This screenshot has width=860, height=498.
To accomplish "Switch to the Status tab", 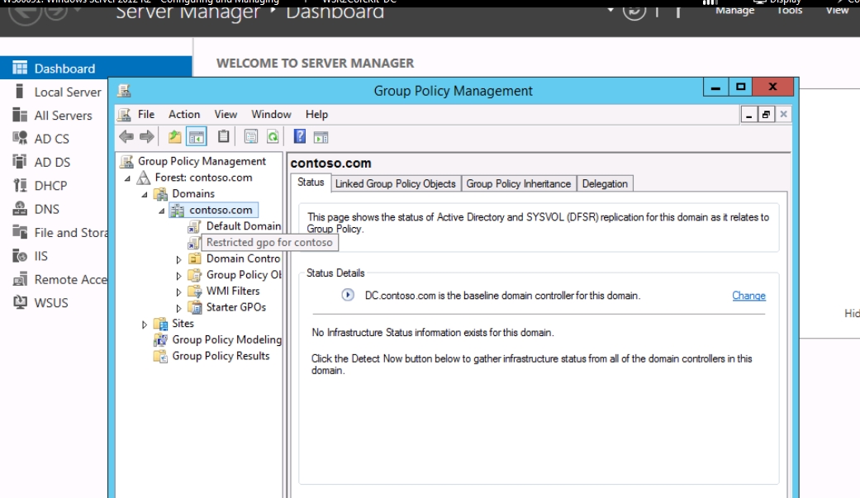I will 311,182.
